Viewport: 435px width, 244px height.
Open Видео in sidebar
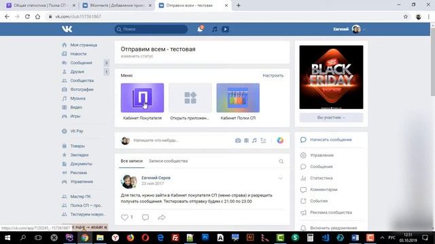(x=76, y=107)
